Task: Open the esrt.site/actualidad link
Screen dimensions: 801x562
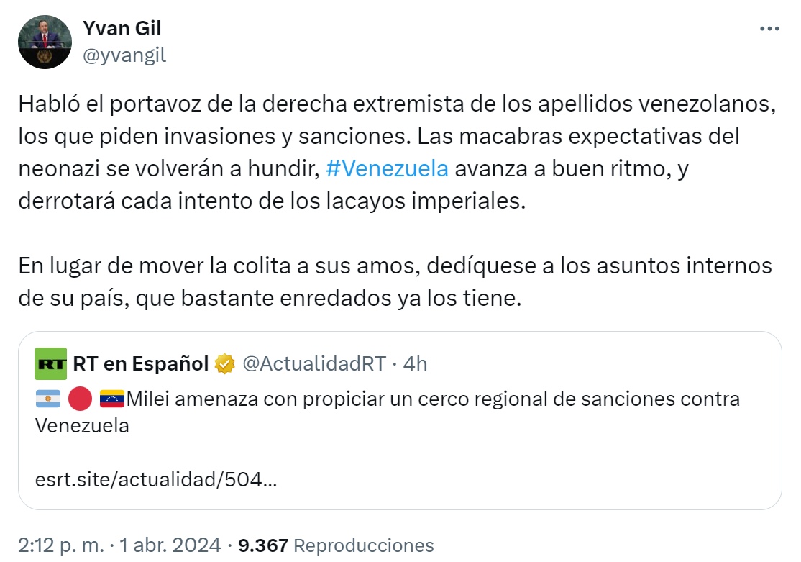Action: point(156,479)
